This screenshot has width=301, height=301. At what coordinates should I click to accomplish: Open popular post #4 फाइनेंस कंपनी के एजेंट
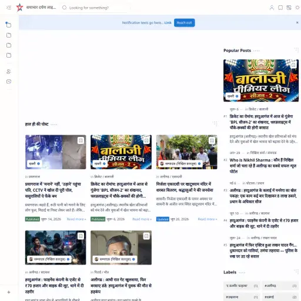coord(264,223)
